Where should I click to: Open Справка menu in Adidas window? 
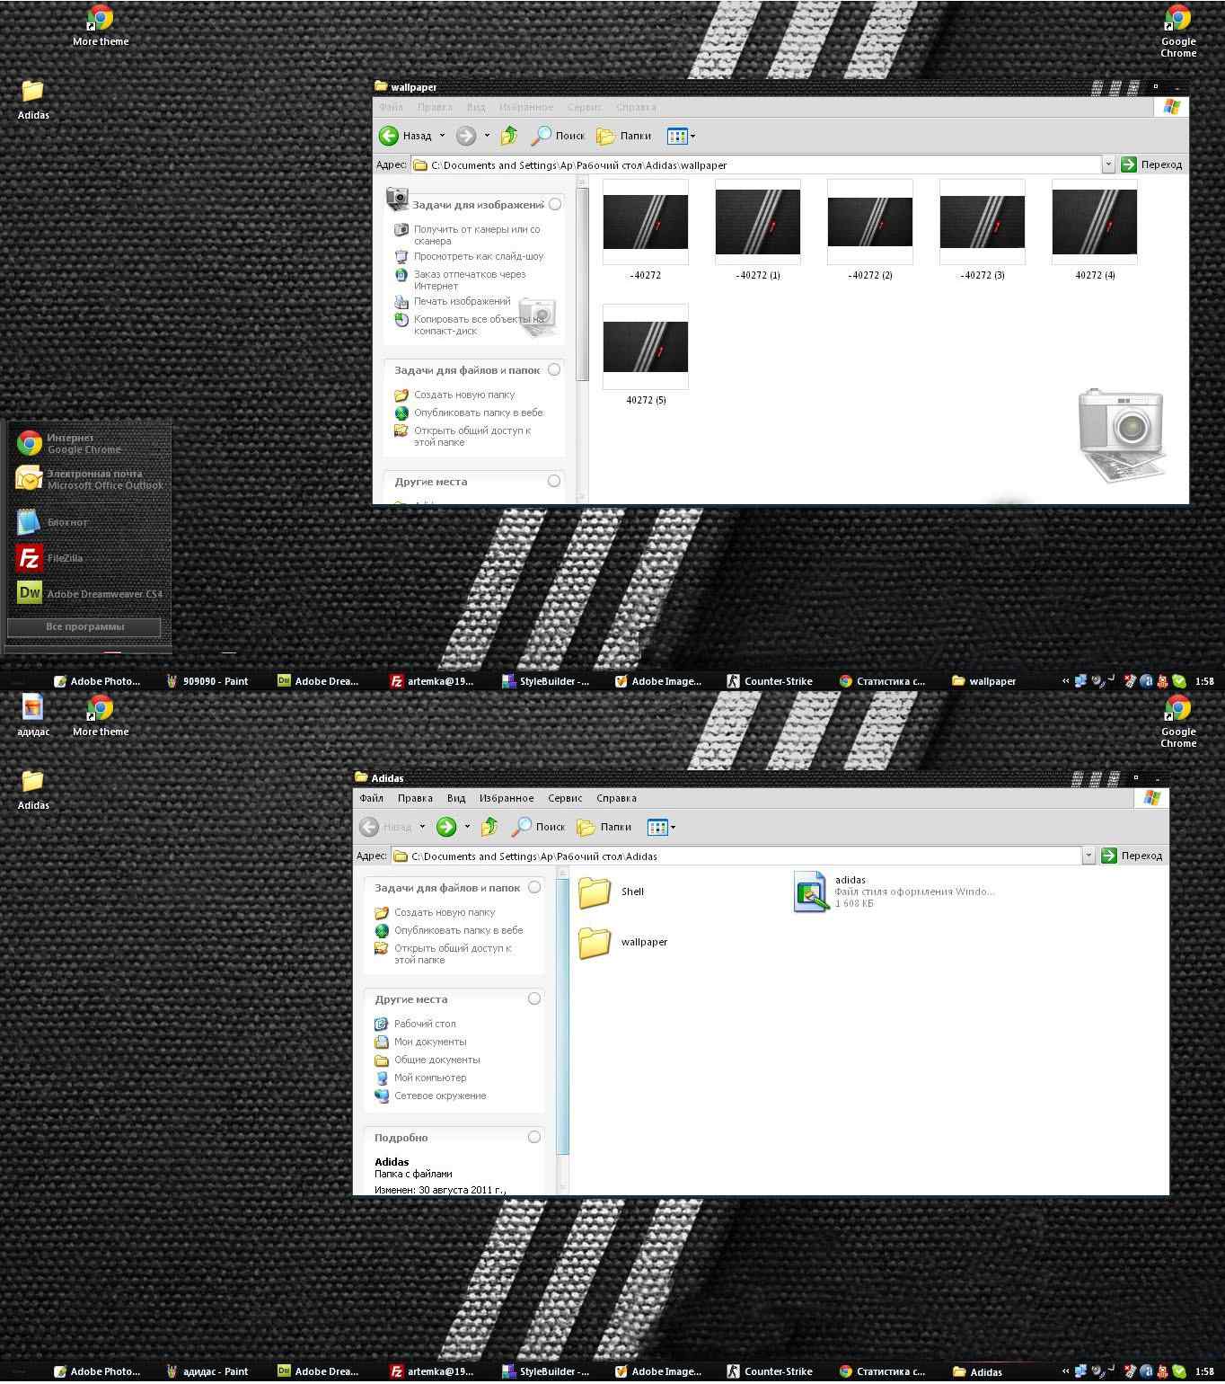(616, 798)
